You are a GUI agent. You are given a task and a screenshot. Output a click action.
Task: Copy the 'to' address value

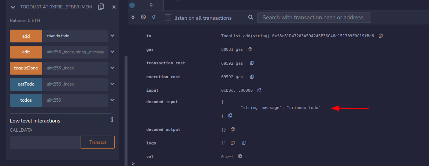click(x=381, y=36)
